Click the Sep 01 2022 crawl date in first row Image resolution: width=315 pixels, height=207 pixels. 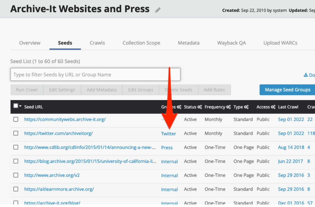(291, 119)
